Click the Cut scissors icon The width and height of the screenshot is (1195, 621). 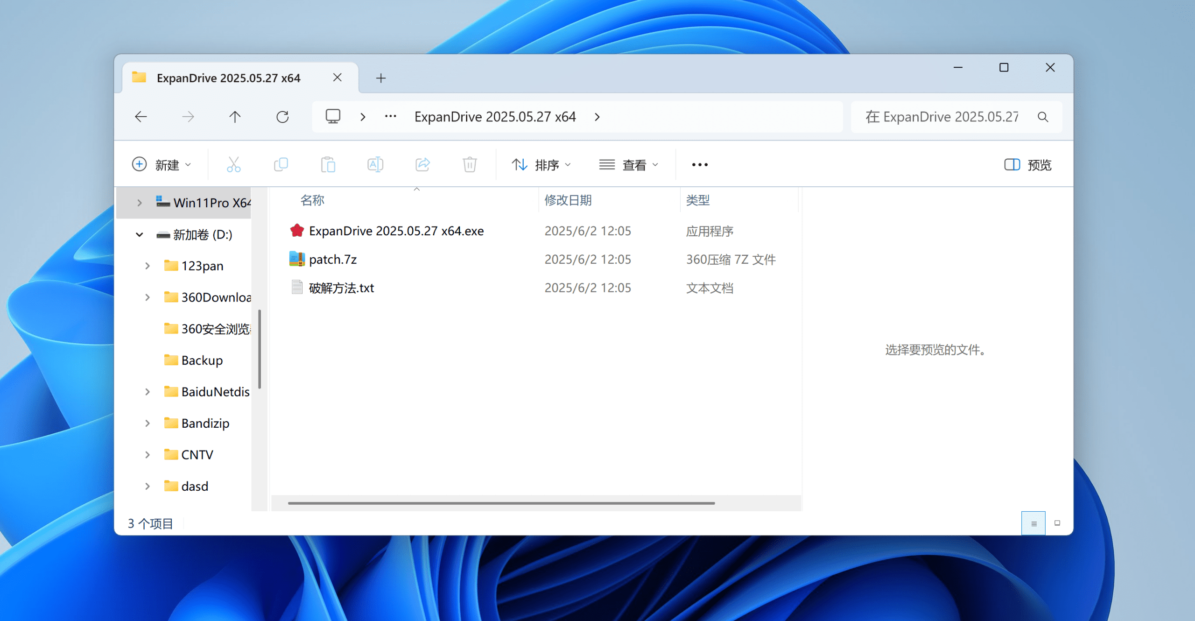(x=233, y=164)
